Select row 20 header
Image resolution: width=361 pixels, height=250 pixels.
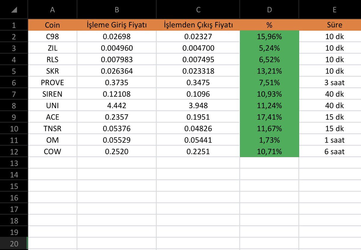tap(14, 243)
